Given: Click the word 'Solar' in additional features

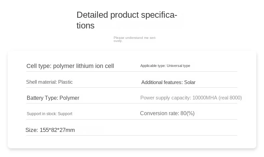Looking at the screenshot, I should [190, 82].
